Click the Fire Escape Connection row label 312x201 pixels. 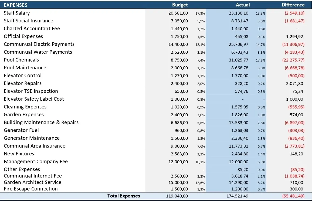click(x=31, y=189)
